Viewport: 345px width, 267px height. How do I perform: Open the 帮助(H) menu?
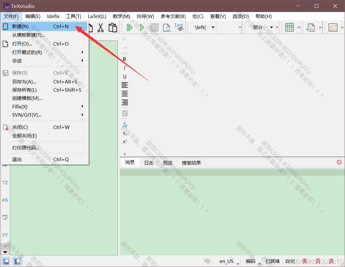pyautogui.click(x=263, y=16)
